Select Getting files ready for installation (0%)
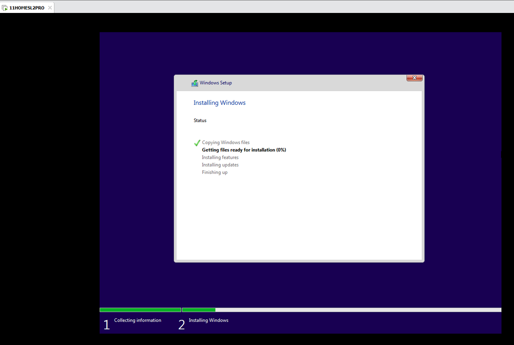The height and width of the screenshot is (345, 514). pos(244,150)
